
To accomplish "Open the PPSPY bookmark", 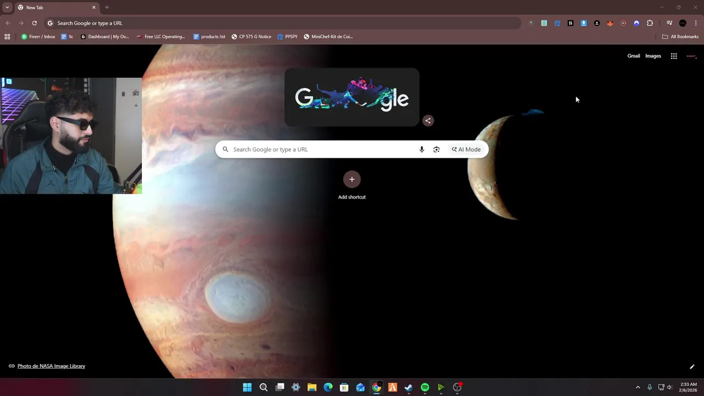I will (x=287, y=37).
